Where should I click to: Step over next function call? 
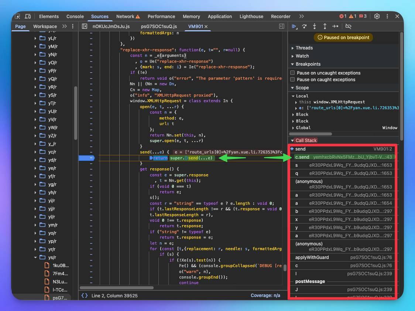[304, 26]
